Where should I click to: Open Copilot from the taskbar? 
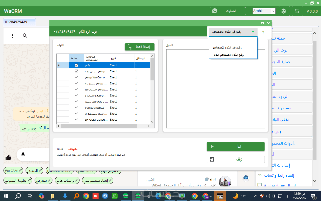click(x=42, y=196)
